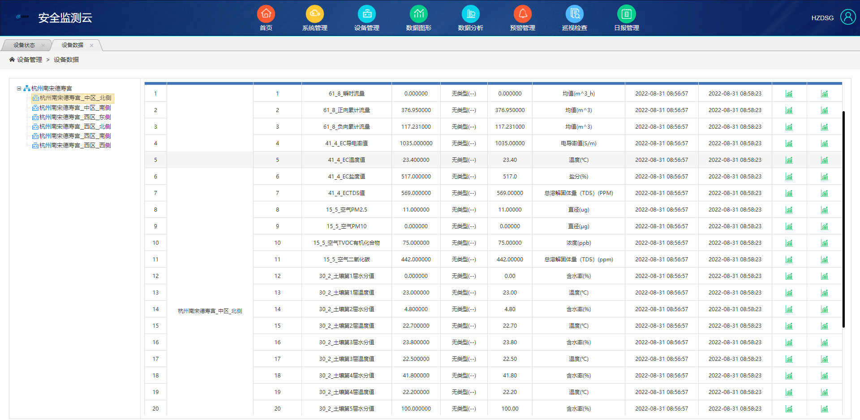The image size is (860, 420).
Task: Close the 设备数据 tab
Action: tap(91, 45)
